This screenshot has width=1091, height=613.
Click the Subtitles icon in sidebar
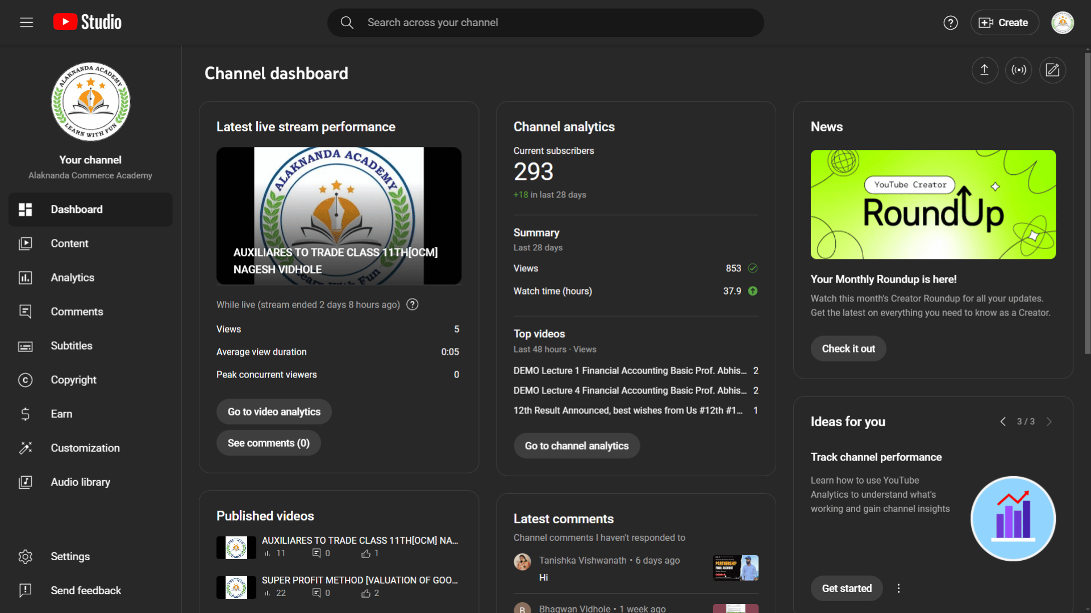[x=26, y=346]
